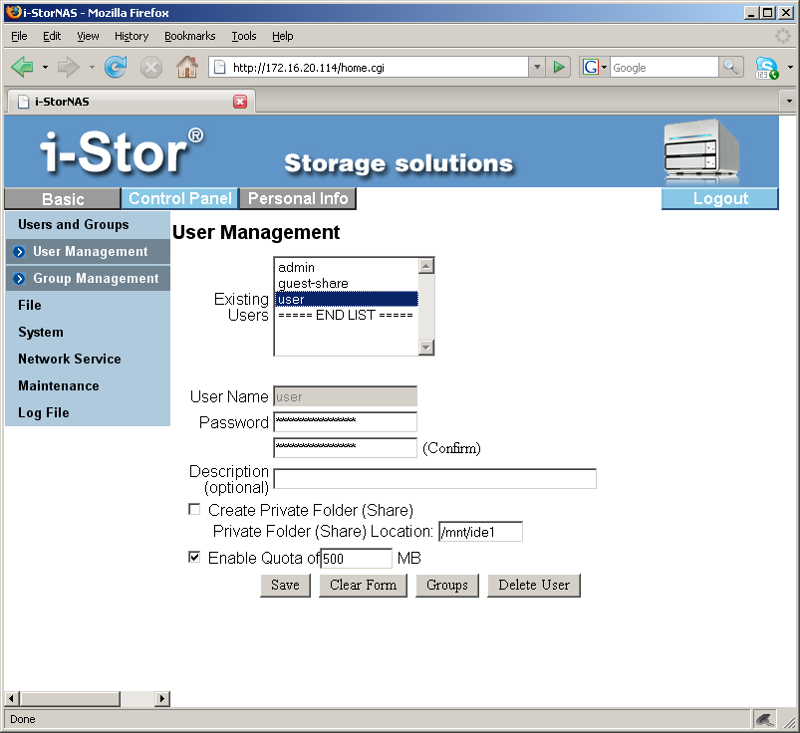Open the Back history dropdown arrow

pyautogui.click(x=45, y=67)
